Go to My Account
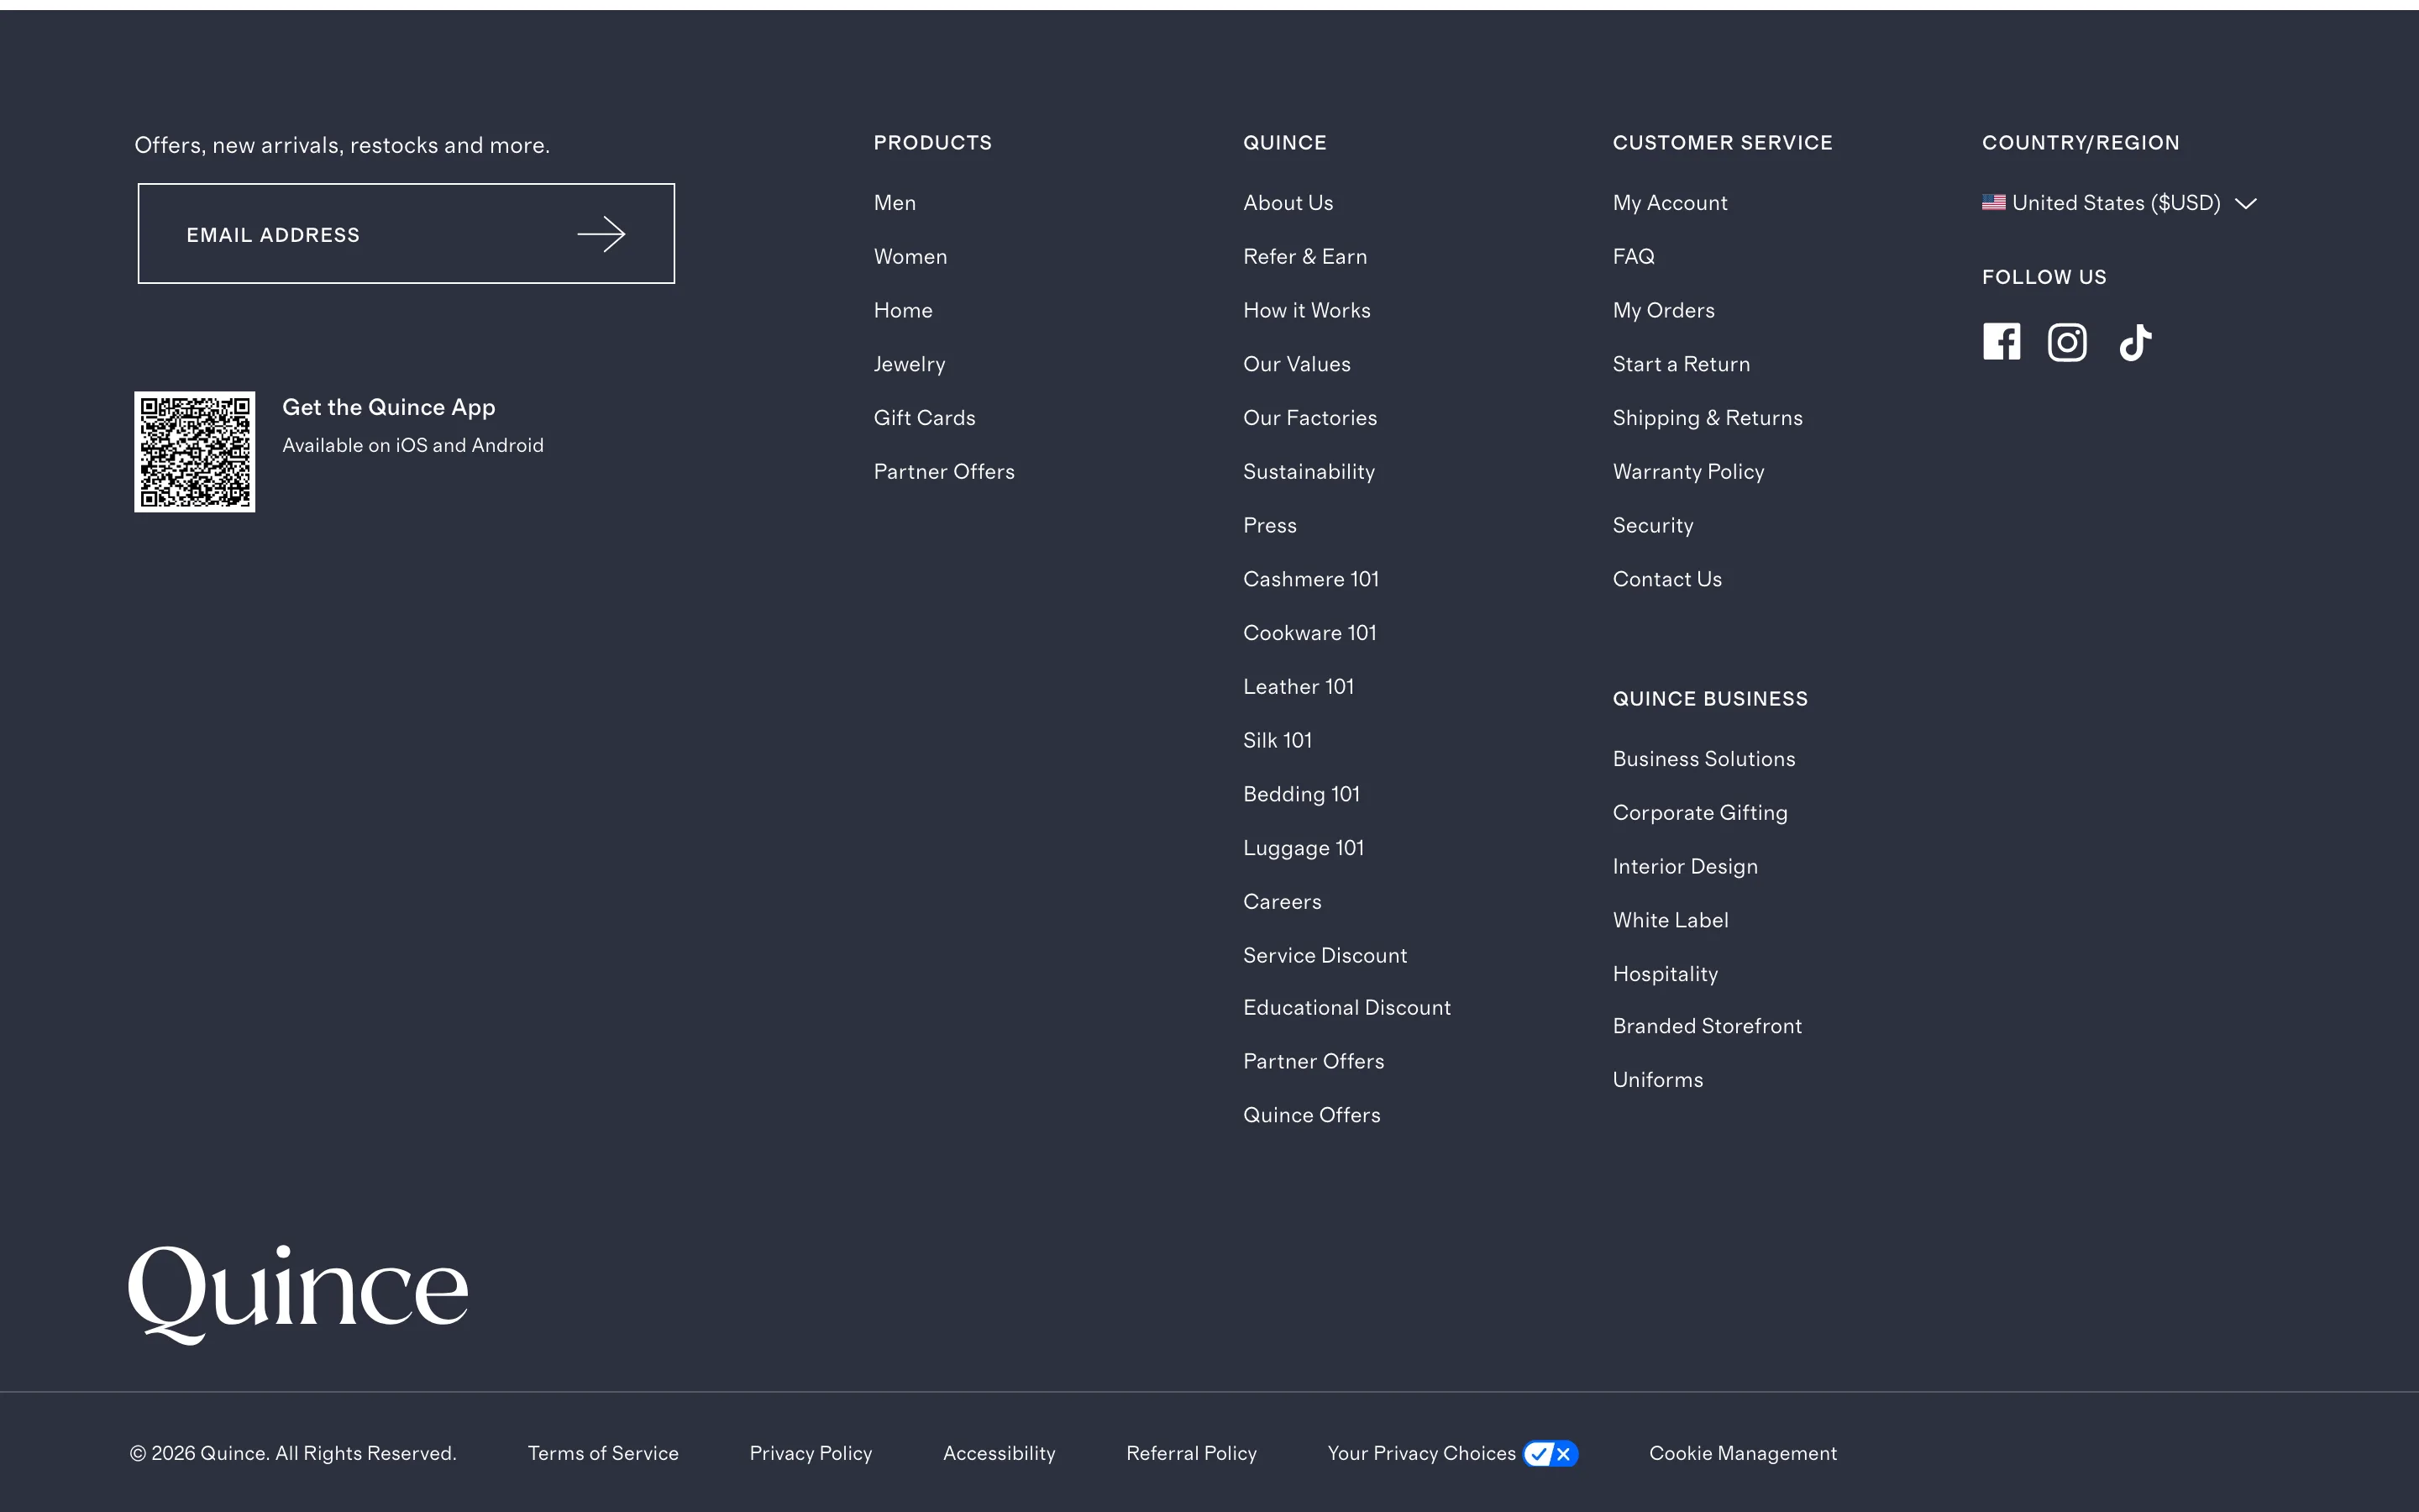 point(1669,203)
